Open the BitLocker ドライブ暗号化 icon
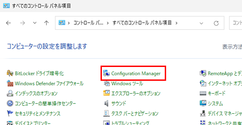Viewport: 242px width, 125px height. [10, 73]
